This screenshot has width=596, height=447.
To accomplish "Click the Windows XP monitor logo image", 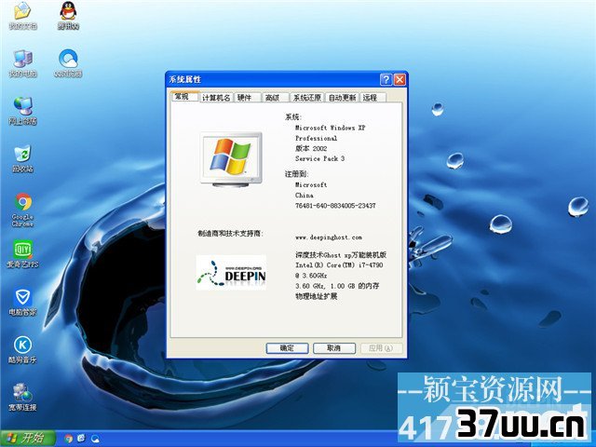I will pyautogui.click(x=231, y=159).
